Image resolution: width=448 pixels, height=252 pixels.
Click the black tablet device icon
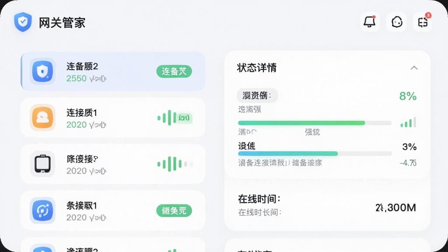(42, 164)
